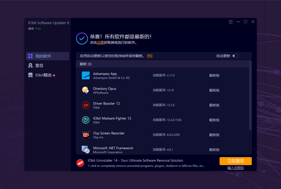Click the 最新 (8) group header
Screen dimensions: 281x189
[x=163, y=64]
